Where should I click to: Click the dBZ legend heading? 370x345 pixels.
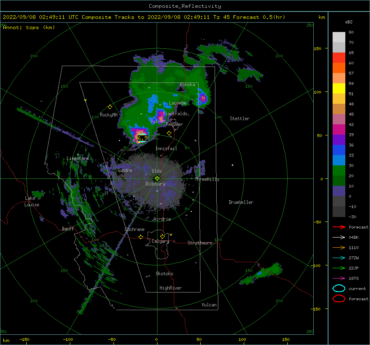pyautogui.click(x=349, y=22)
